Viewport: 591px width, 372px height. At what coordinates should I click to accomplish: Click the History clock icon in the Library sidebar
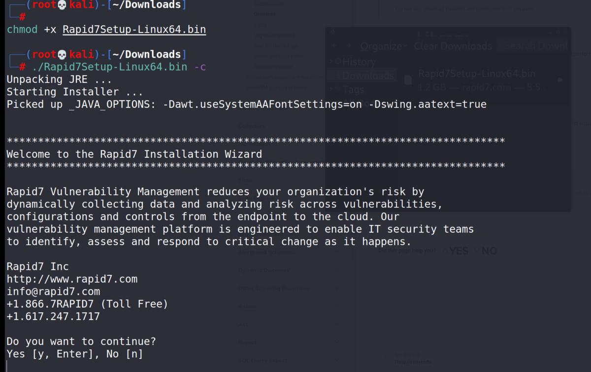pyautogui.click(x=338, y=62)
